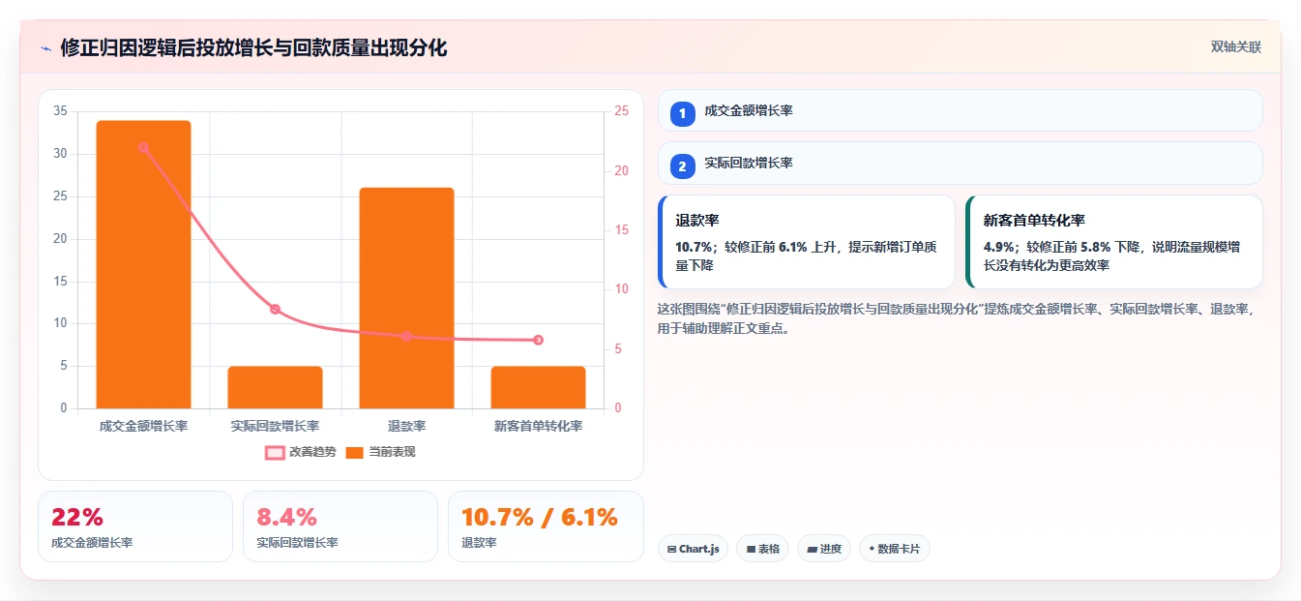The image size is (1301, 601).
Task: Click trend line point above 新客首单转化率
Action: click(538, 340)
